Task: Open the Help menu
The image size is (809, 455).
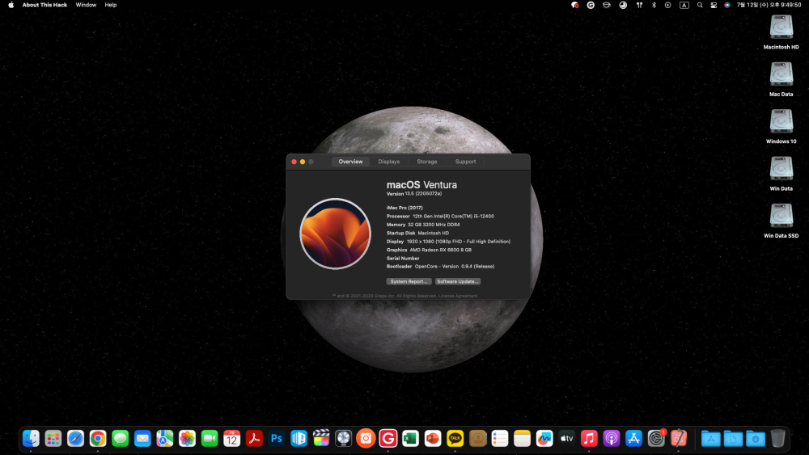Action: [110, 5]
